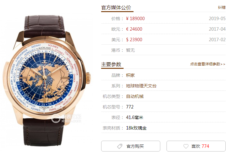Click the price tag icon
230x154 pixels.
(x=120, y=146)
